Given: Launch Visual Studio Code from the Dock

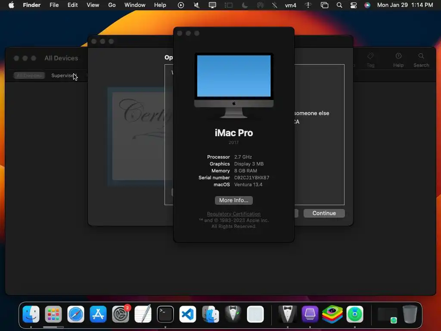Looking at the screenshot, I should point(188,314).
